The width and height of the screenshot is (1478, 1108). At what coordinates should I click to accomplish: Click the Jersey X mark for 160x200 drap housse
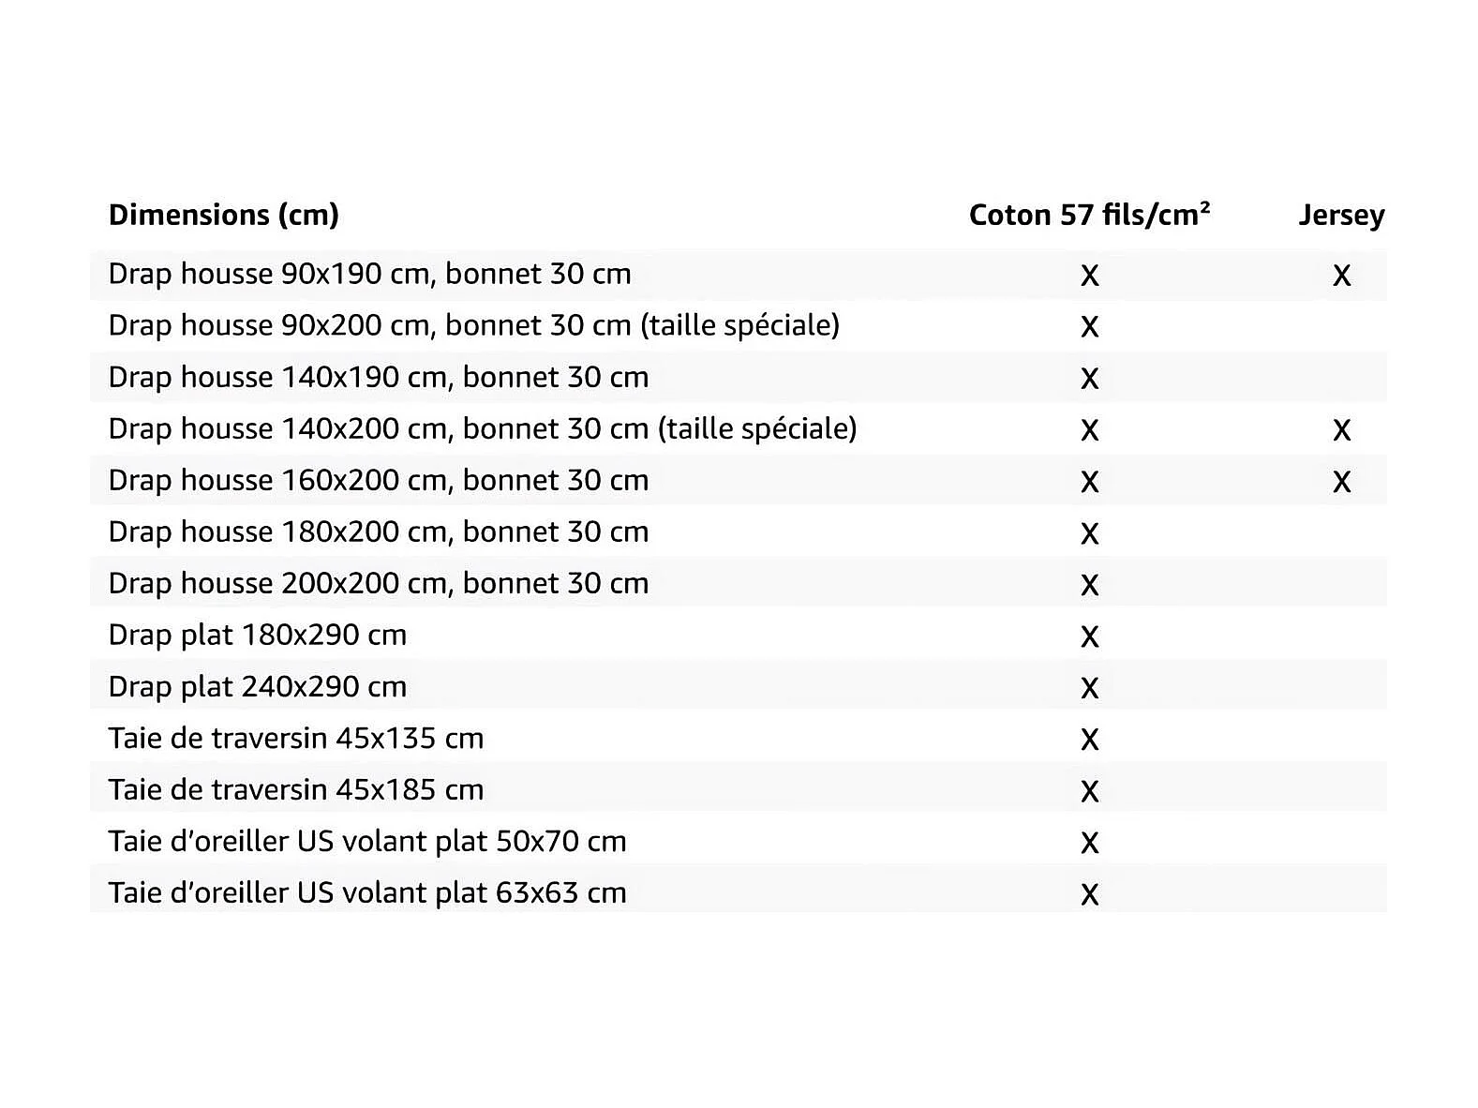tap(1341, 482)
